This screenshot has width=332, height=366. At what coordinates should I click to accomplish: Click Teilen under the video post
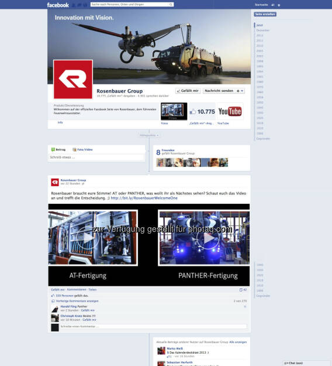coord(92,289)
